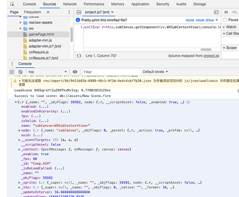The width and height of the screenshot is (239, 197).
Task: Open the project.js source map link
Action: coord(211,56)
